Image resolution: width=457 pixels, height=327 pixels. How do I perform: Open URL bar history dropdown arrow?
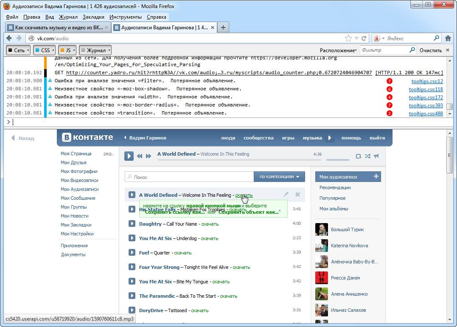[x=356, y=38]
